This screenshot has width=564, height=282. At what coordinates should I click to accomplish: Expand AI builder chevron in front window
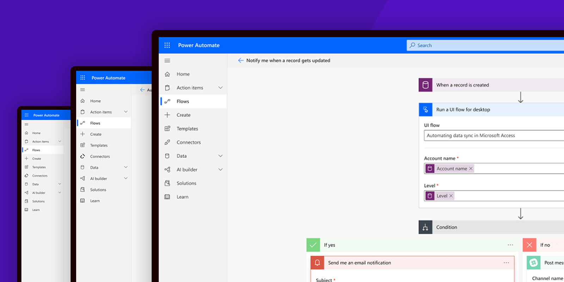point(220,170)
